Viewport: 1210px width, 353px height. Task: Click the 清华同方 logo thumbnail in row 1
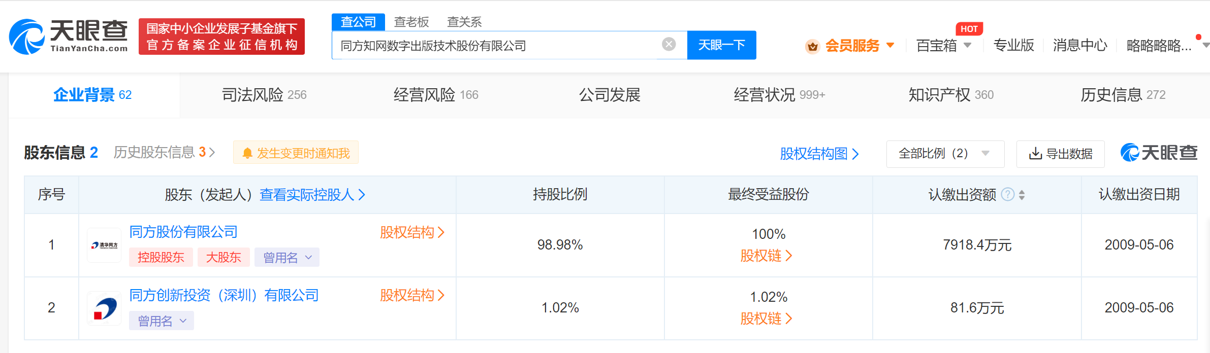click(x=104, y=245)
